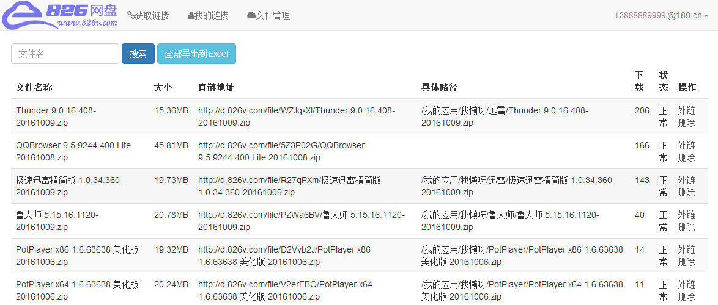Click 外链 for 鲁大师 5.15.16.1120 row
This screenshot has height=305, width=718.
point(686,215)
